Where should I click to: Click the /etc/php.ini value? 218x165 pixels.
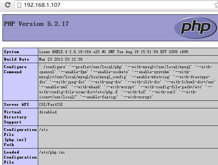coord(52,152)
